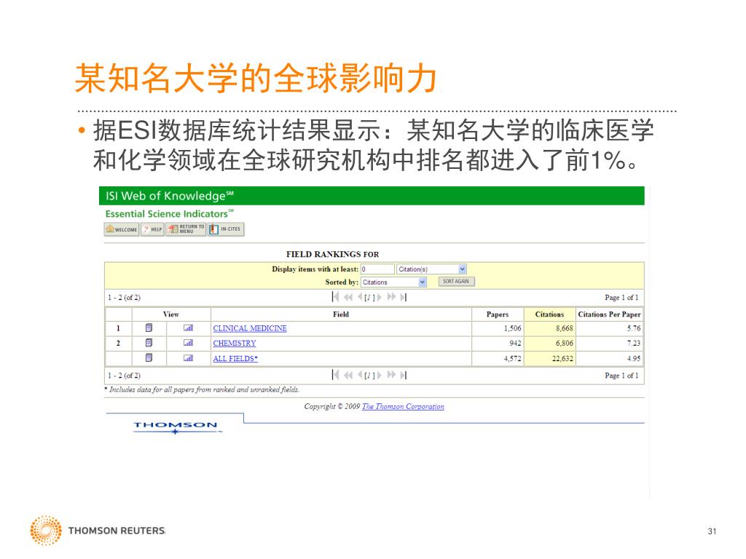Image resolution: width=746 pixels, height=559 pixels.
Task: Click the Sort Again button
Action: [x=456, y=282]
